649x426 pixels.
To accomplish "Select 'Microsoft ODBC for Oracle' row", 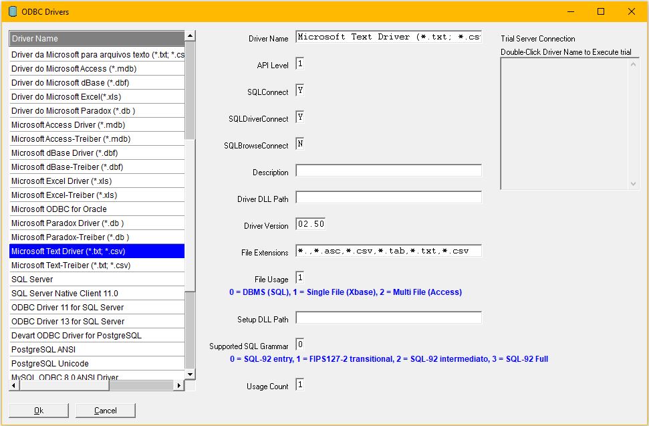I will pyautogui.click(x=97, y=209).
